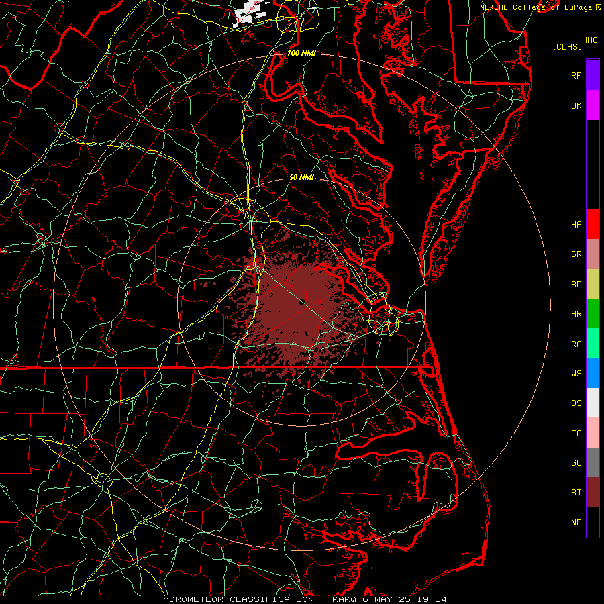Click the DS legend label
This screenshot has height=604, width=604.
[x=576, y=403]
